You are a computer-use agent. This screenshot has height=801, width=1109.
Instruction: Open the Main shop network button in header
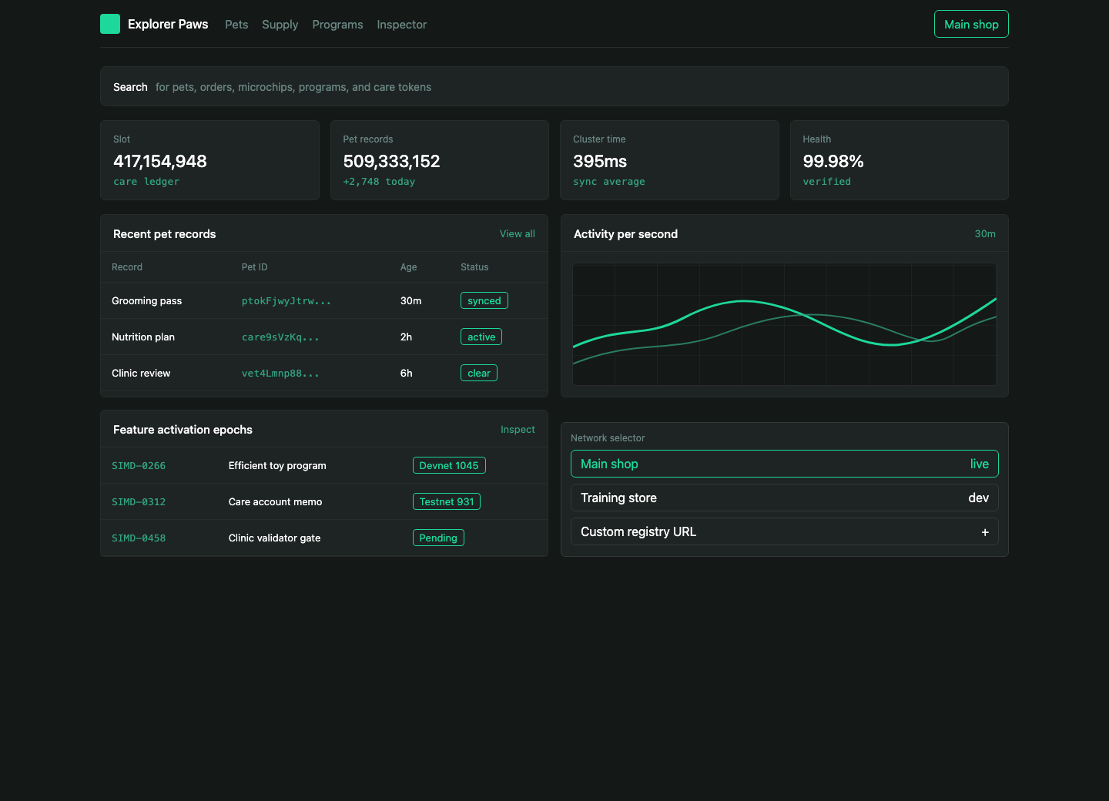(x=971, y=24)
